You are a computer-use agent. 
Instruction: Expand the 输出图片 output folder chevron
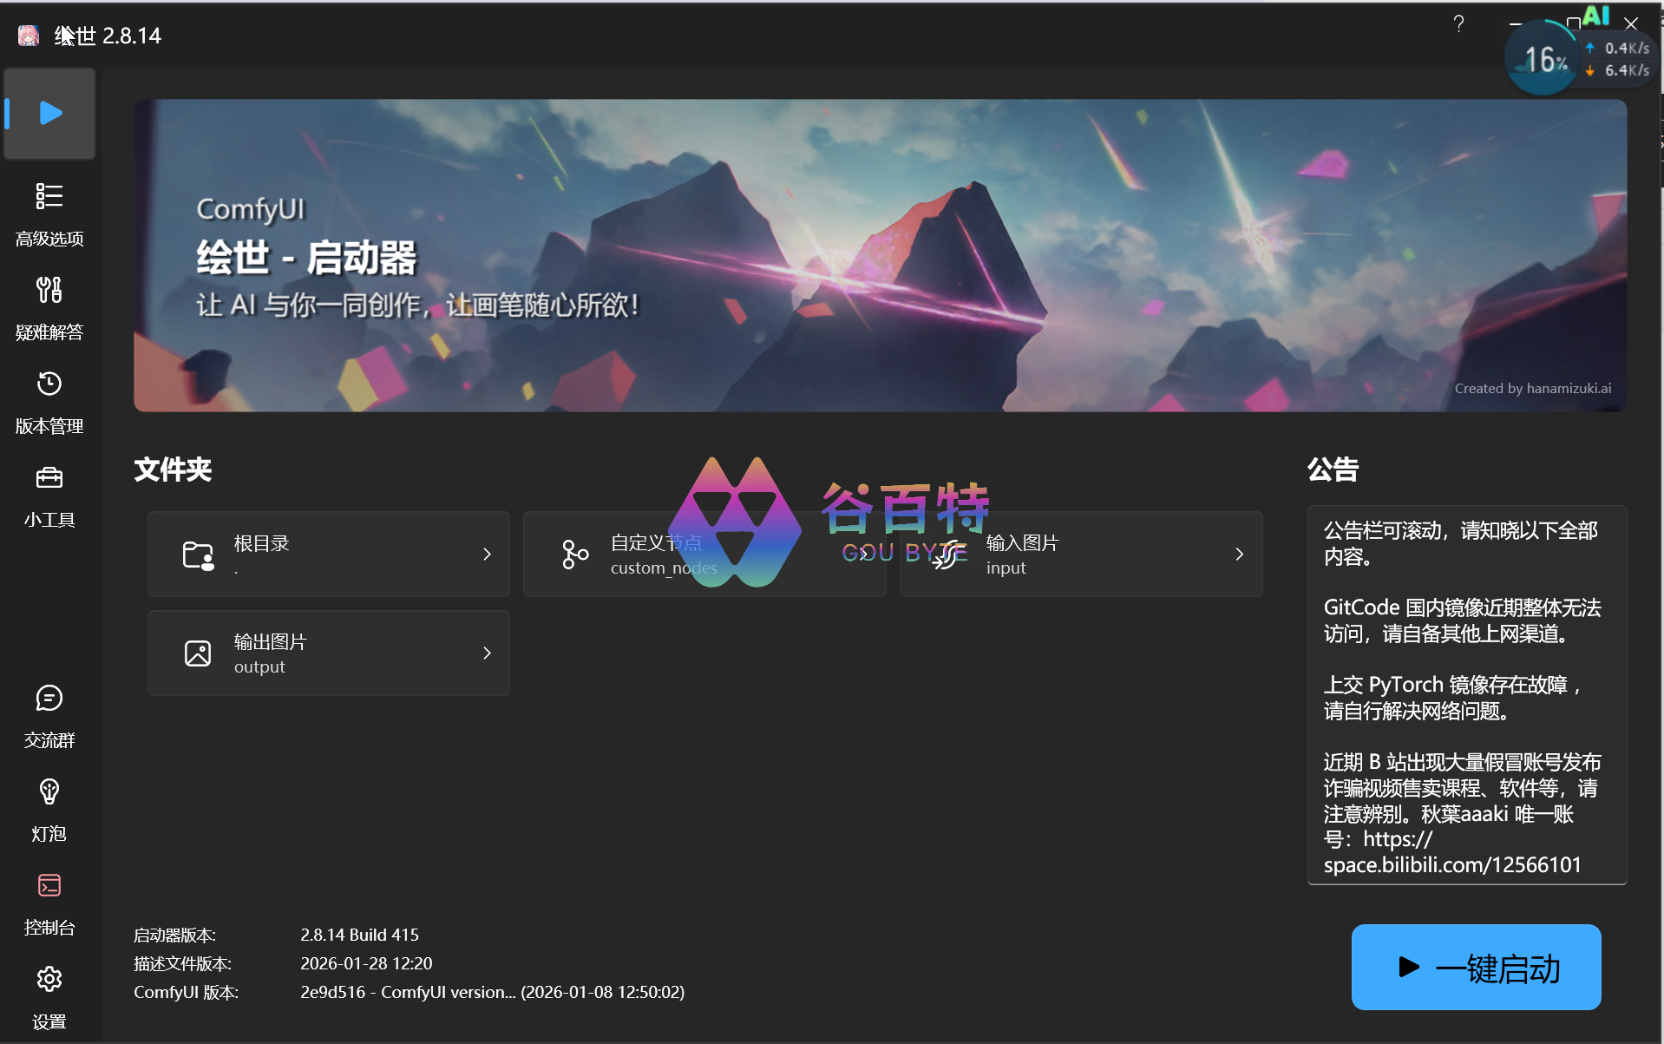click(487, 653)
